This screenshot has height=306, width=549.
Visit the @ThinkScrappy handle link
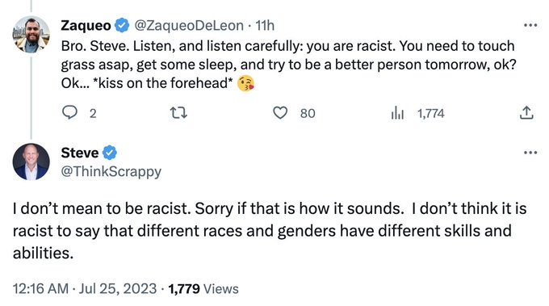(x=111, y=171)
